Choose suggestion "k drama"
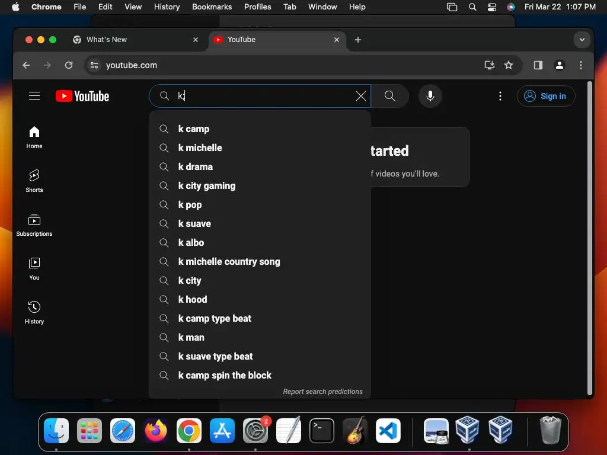The image size is (607, 455). pos(260,166)
